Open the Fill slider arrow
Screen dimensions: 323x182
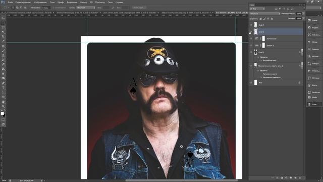point(303,19)
